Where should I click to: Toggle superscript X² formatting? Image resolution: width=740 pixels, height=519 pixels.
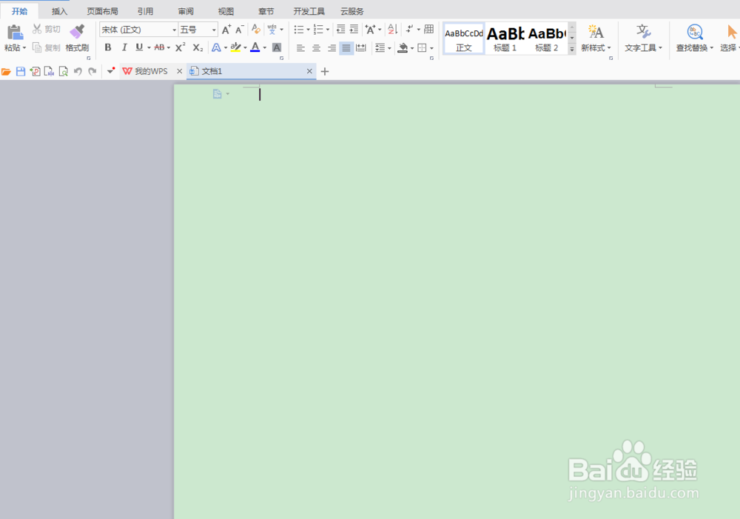pos(181,47)
